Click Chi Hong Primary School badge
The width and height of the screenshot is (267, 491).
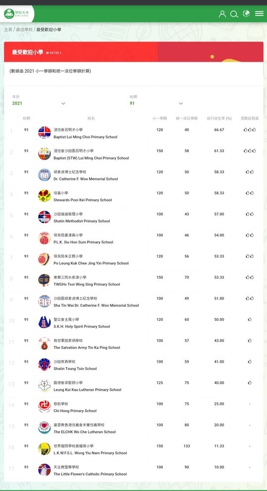click(44, 407)
